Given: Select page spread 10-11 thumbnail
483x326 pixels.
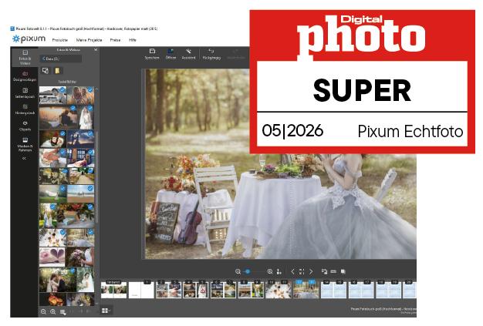Looking at the screenshot, I should [x=279, y=290].
